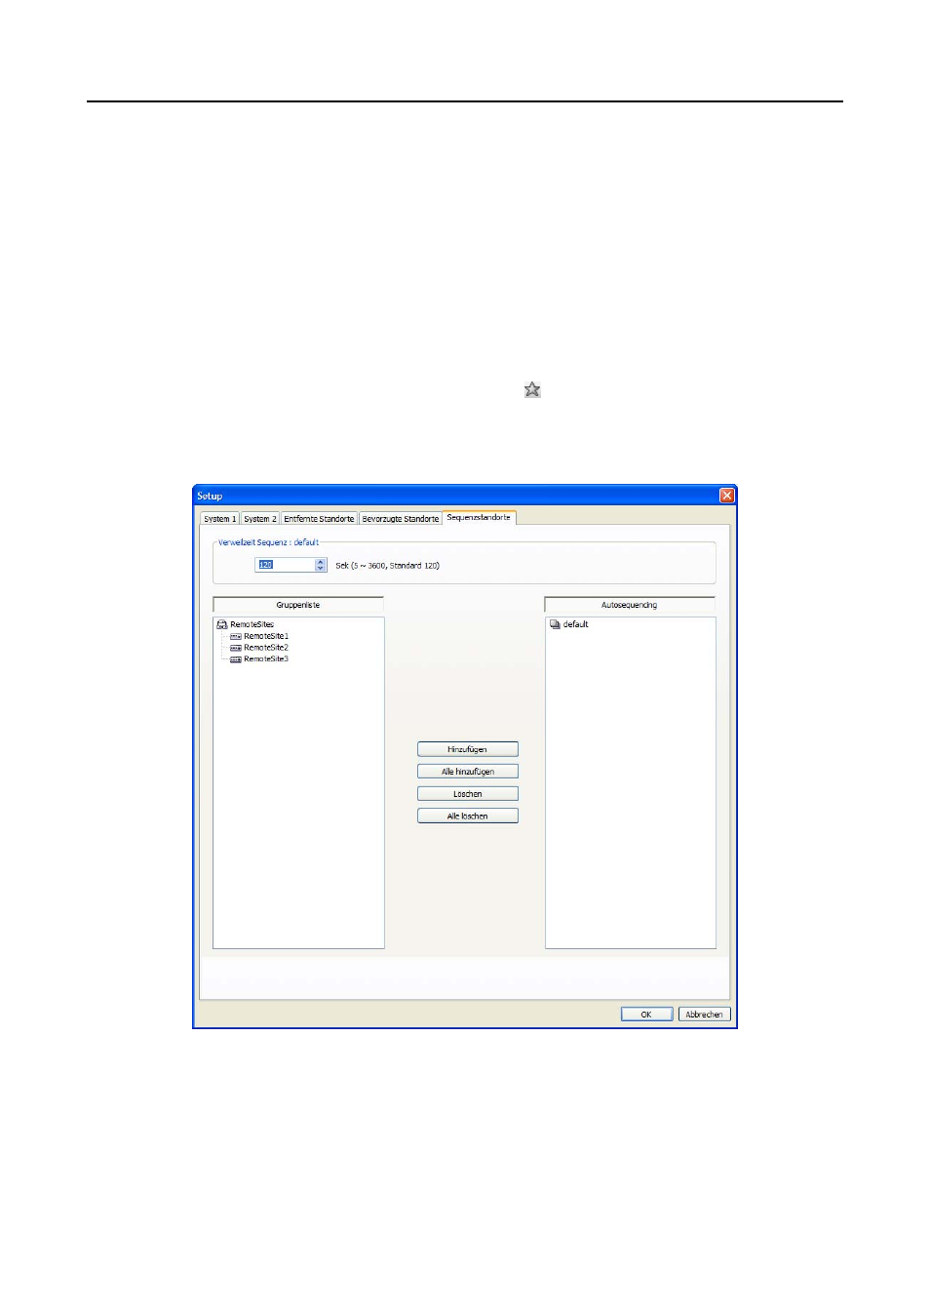Click the RemoteSite3 device icon

pyautogui.click(x=236, y=659)
